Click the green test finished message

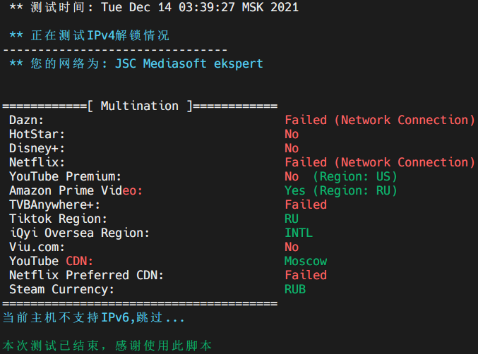coord(107,346)
